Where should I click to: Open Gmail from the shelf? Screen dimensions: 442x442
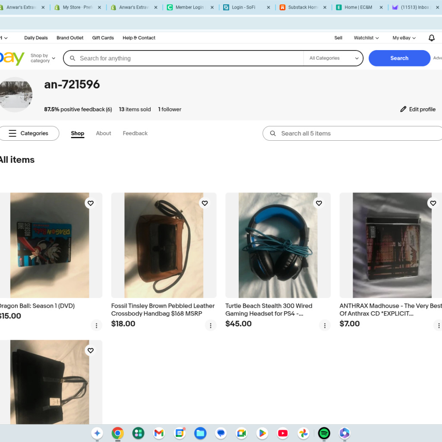[x=159, y=433]
